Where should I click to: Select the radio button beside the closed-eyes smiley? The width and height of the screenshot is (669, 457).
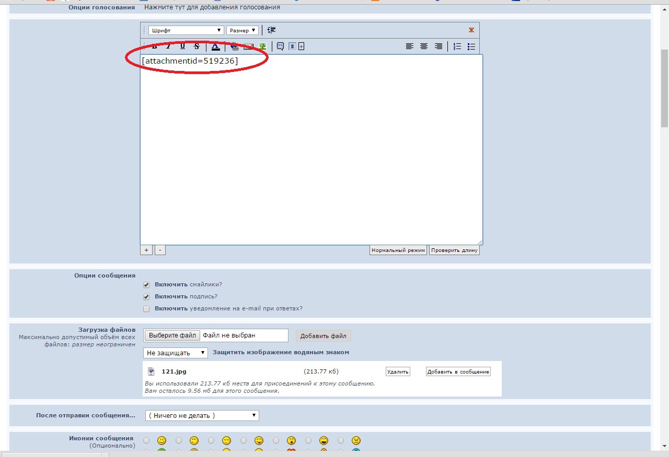211,441
